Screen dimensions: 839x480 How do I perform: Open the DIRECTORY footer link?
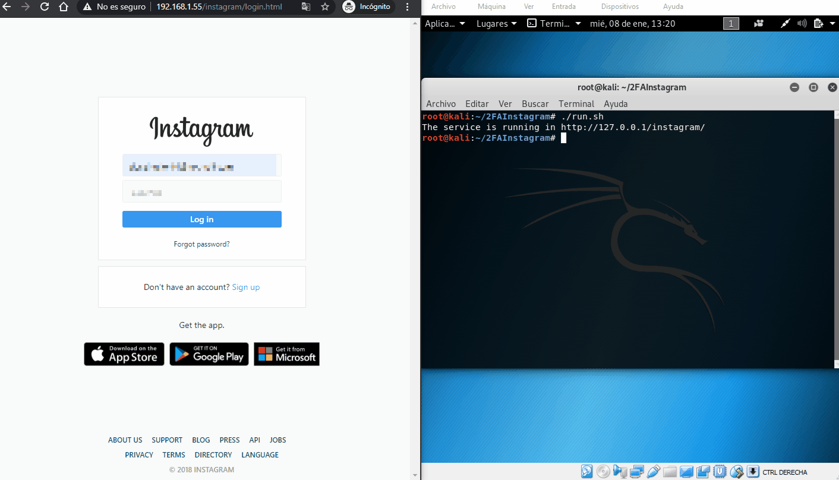pyautogui.click(x=213, y=455)
